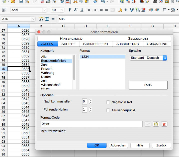Screen dimensions: 179x157
Task: Toggle Bold F formatting button
Action: coord(70,10)
